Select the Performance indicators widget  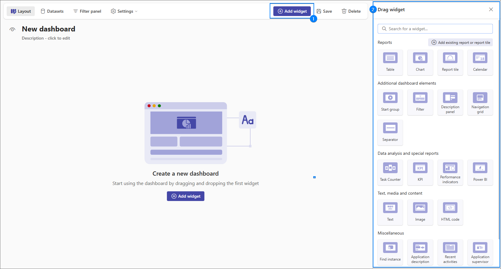click(450, 172)
